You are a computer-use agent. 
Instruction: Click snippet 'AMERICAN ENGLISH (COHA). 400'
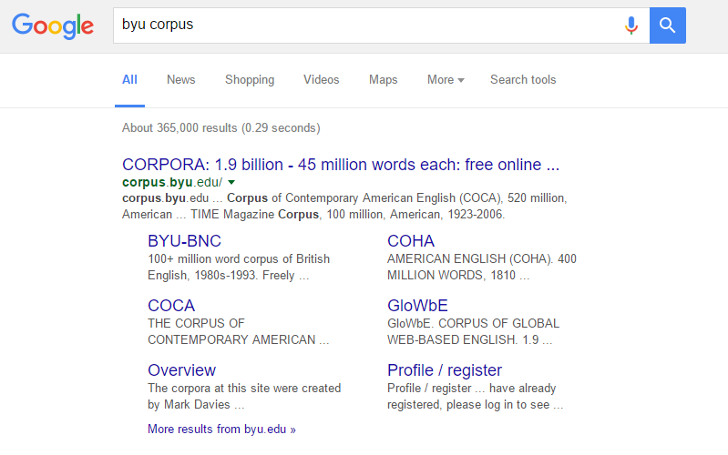[x=481, y=258]
